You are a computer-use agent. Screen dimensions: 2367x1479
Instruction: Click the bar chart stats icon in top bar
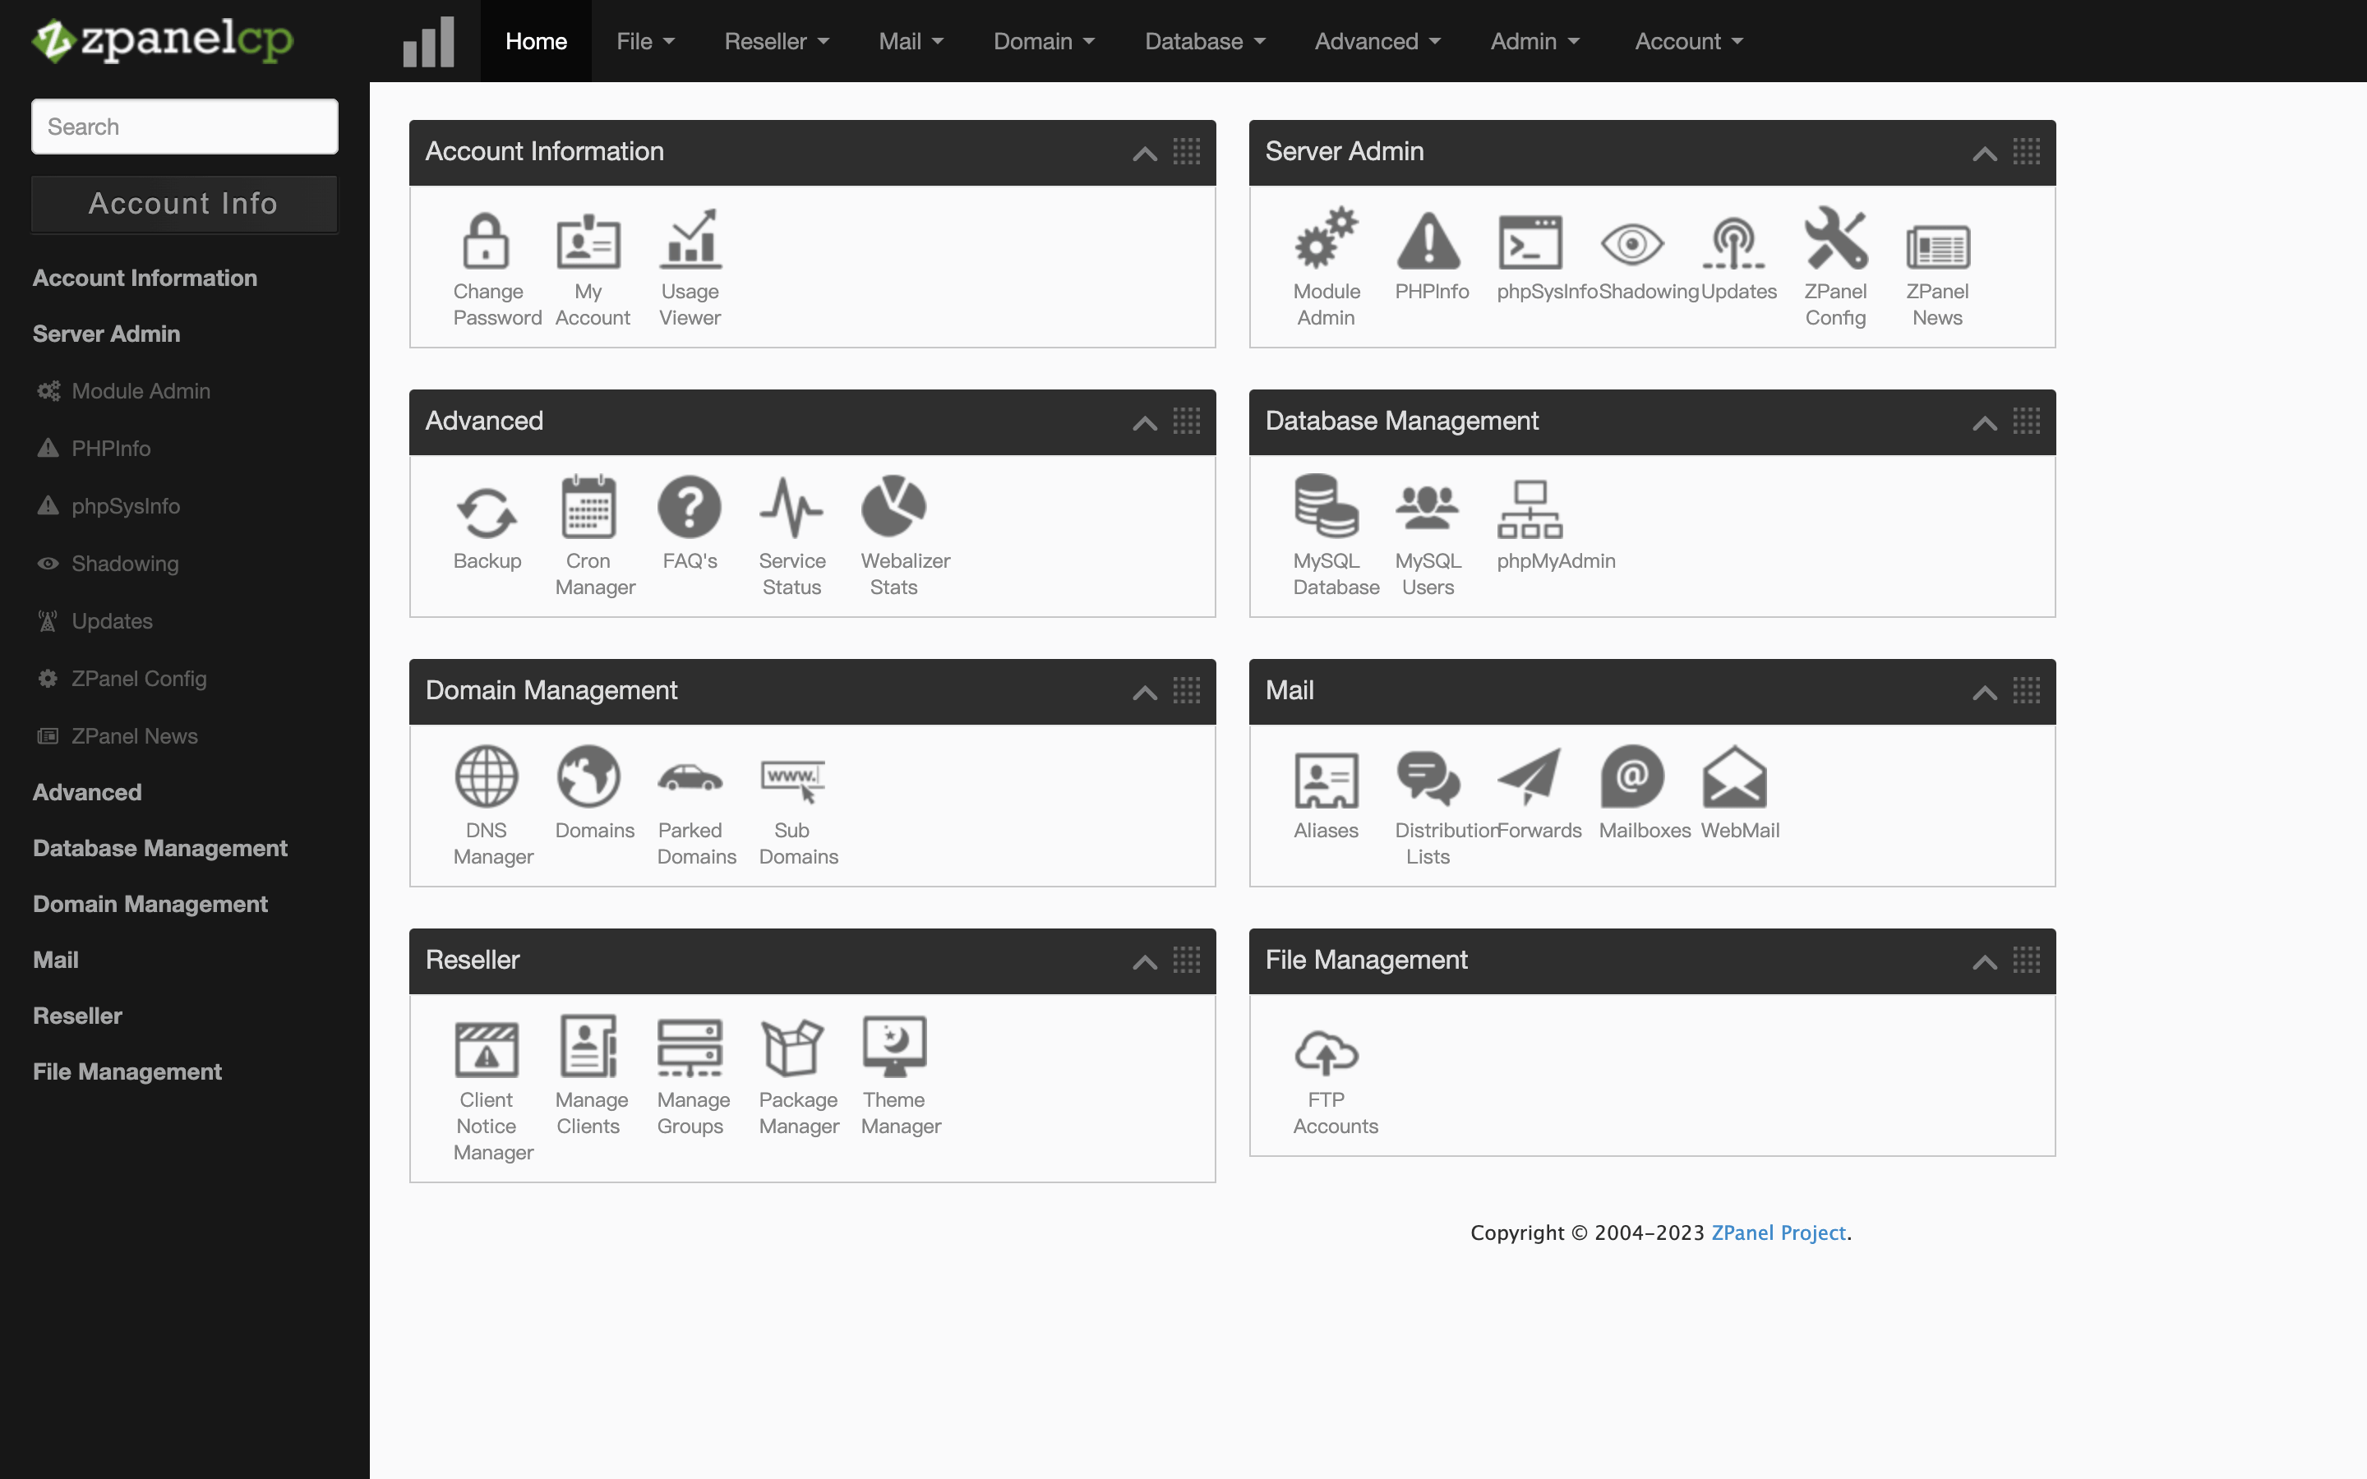pyautogui.click(x=428, y=41)
